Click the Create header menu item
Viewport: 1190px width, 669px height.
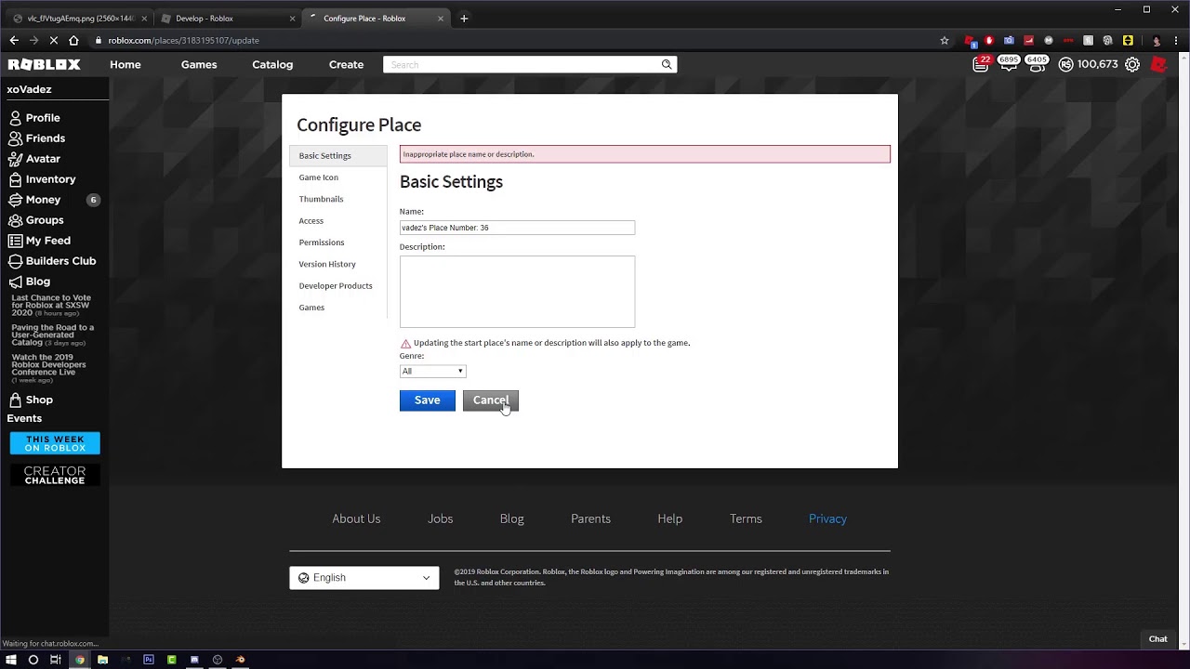(x=346, y=65)
